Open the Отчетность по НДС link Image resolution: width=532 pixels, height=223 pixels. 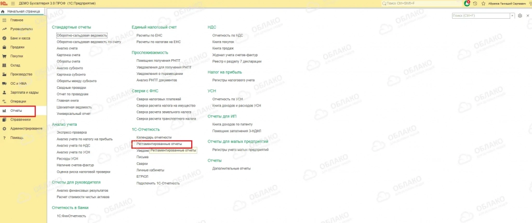(228, 35)
